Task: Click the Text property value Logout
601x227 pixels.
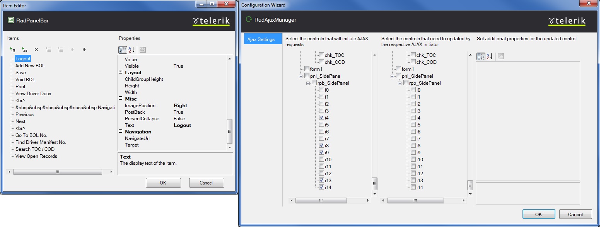Action: pyautogui.click(x=183, y=125)
